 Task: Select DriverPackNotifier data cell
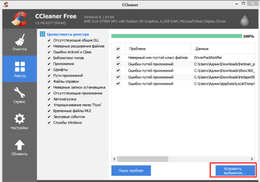pyautogui.click(x=208, y=58)
